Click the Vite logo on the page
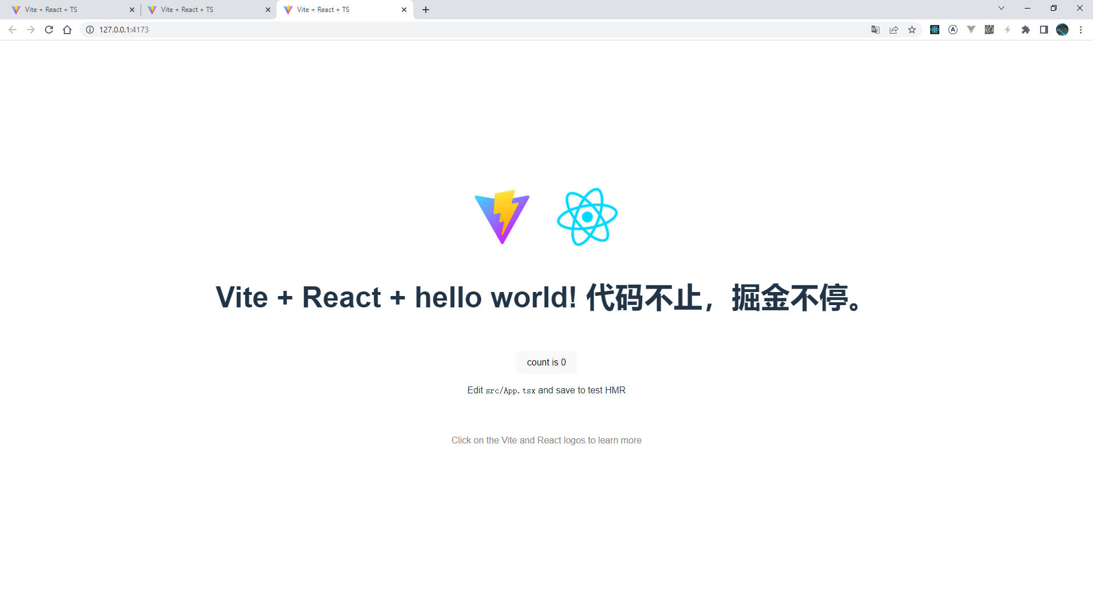The width and height of the screenshot is (1093, 592). pos(502,217)
